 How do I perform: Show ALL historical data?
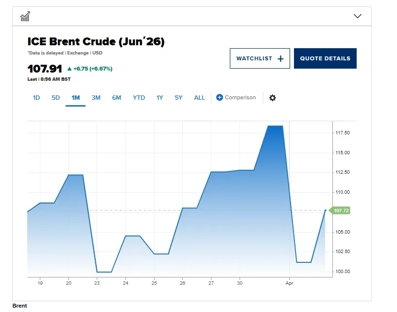click(199, 98)
